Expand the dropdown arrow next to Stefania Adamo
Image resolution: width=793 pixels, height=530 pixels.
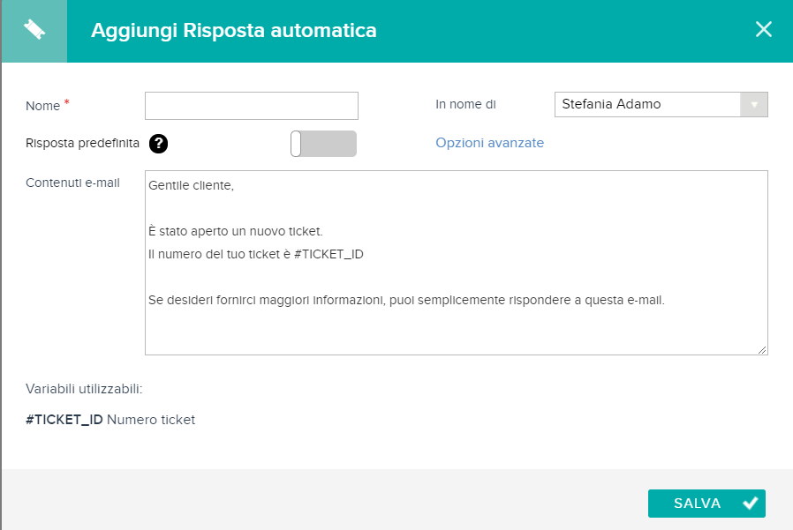click(754, 105)
